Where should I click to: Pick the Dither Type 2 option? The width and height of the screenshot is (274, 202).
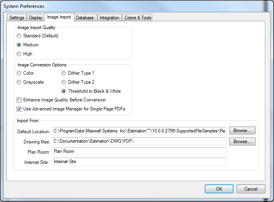[x=64, y=82]
